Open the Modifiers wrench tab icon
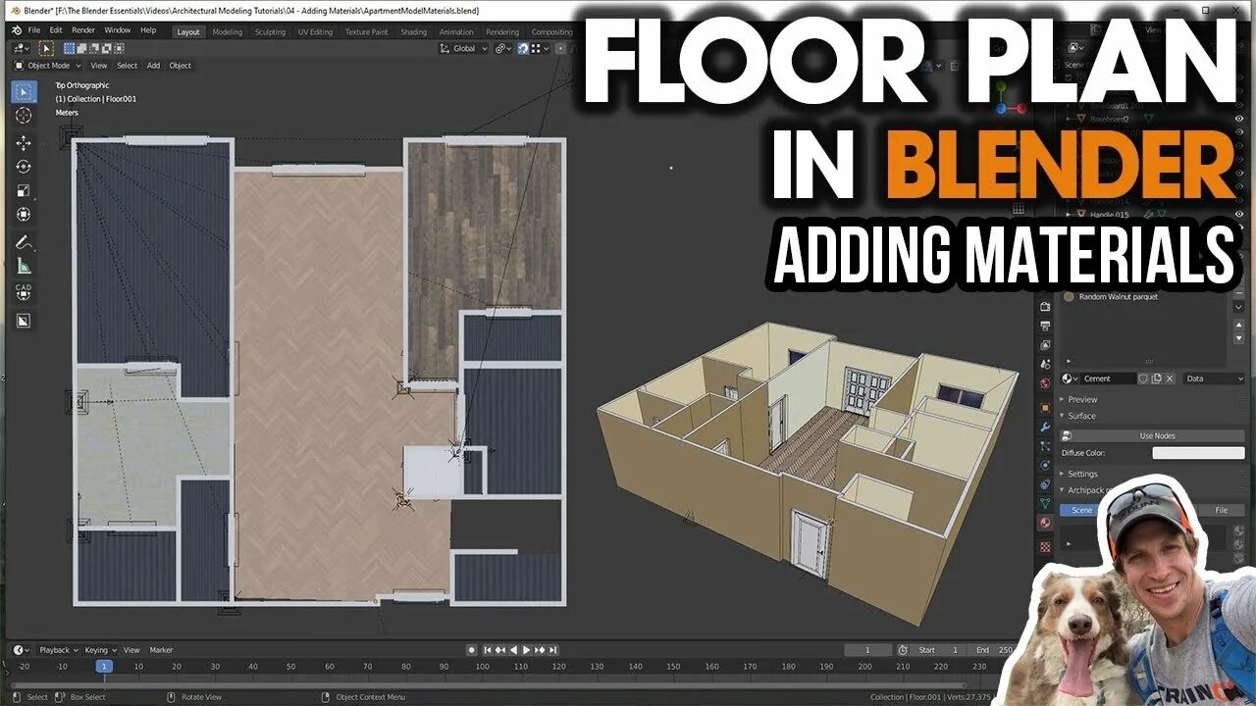Viewport: 1256px width, 706px height. 1045,428
